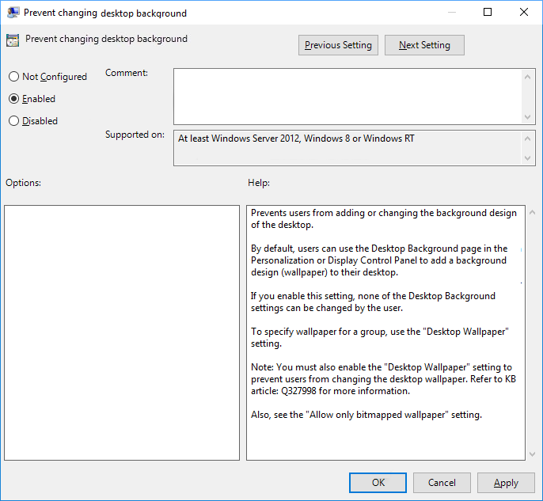Apply the policy setting
This screenshot has width=543, height=501.
coord(506,483)
